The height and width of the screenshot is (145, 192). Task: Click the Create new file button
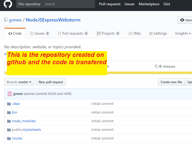click(x=171, y=82)
